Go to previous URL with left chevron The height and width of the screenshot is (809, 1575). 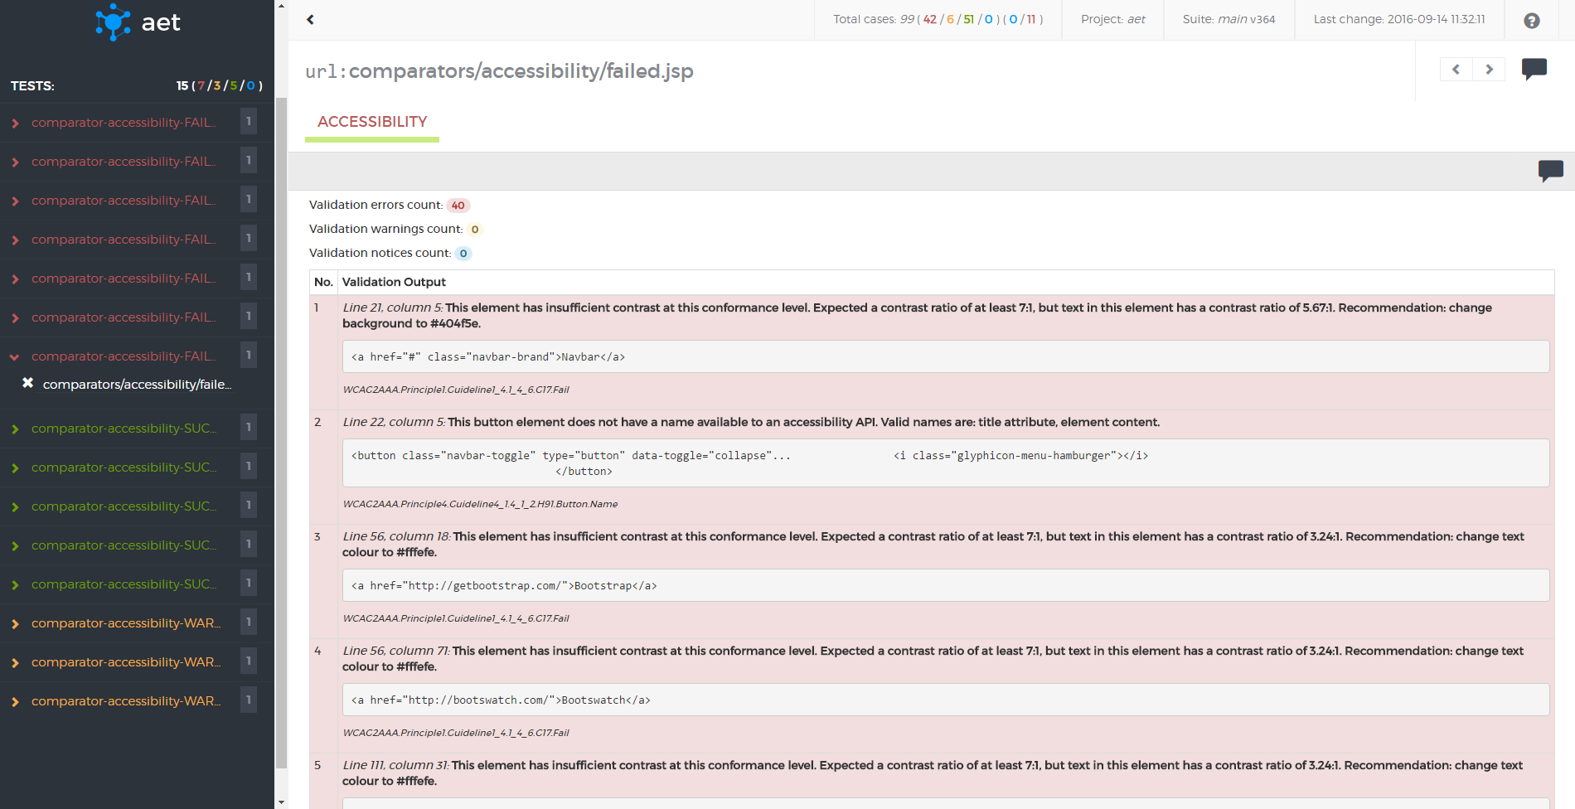(x=1456, y=70)
